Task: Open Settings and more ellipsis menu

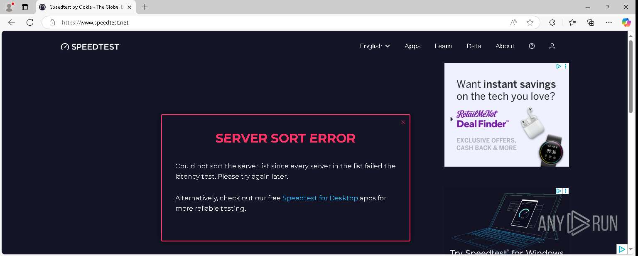Action: click(609, 22)
